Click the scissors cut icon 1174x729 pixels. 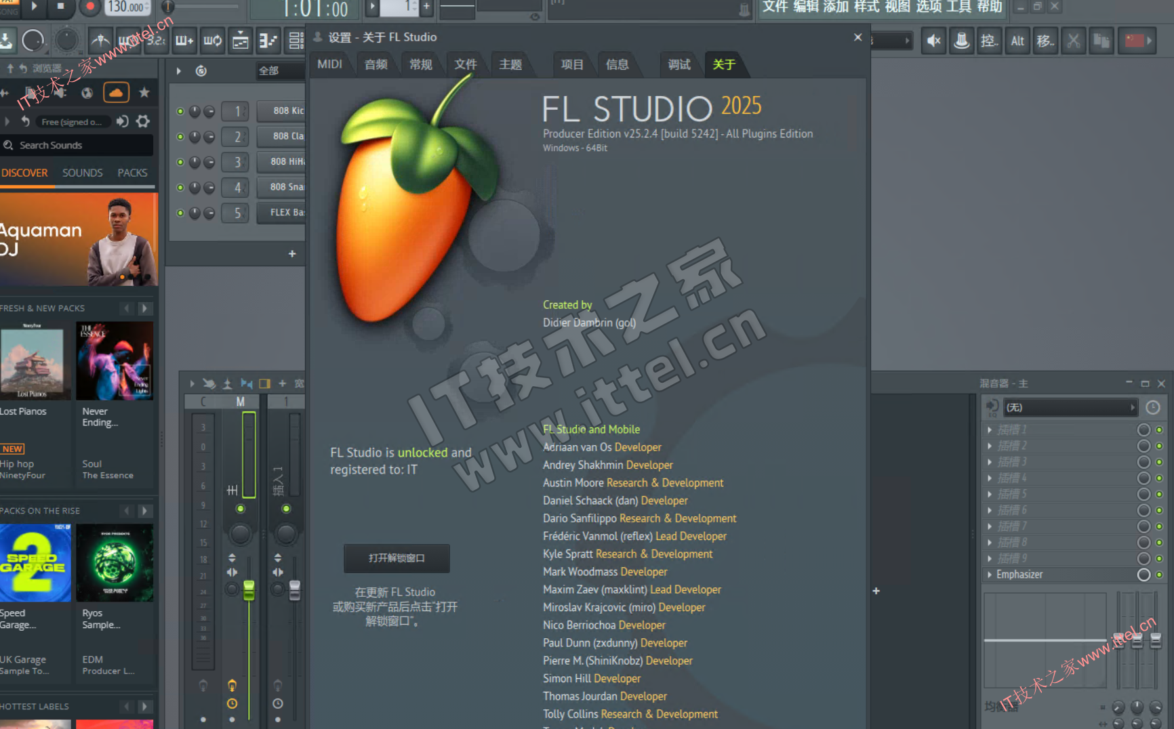[x=1073, y=41]
